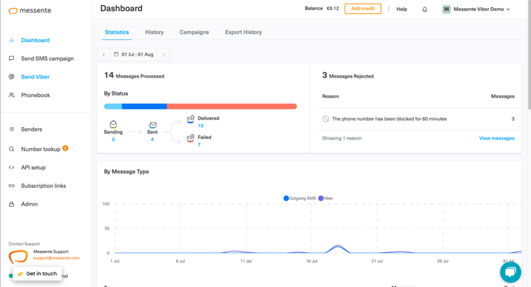Screen dimensions: 531x287
Task: Click the blocked icon beside the rejection reason
Action: 325,119
